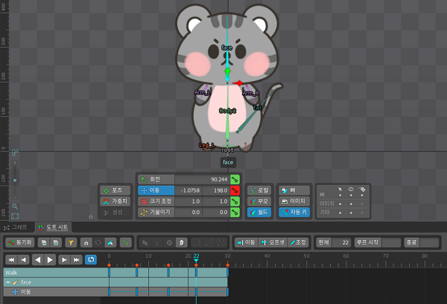The image size is (447, 304).
Task: Select the 이동 (translate) tool in transform panel
Action: click(156, 190)
